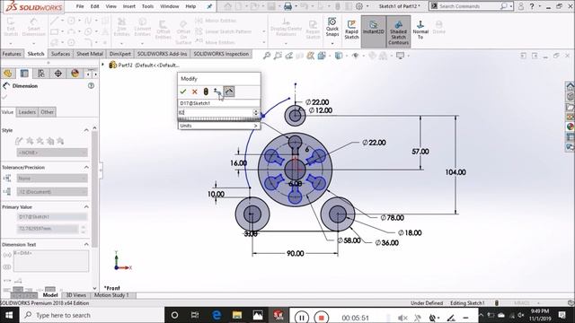Screen dimensions: 575x323
Task: Switch to the Motion Study 1 tab
Action: (x=111, y=295)
